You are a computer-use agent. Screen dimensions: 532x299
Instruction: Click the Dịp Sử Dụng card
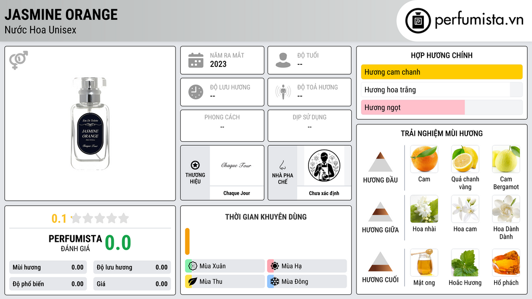point(310,126)
